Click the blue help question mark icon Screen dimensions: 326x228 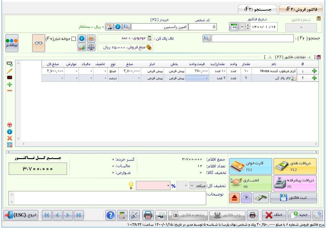point(110,215)
